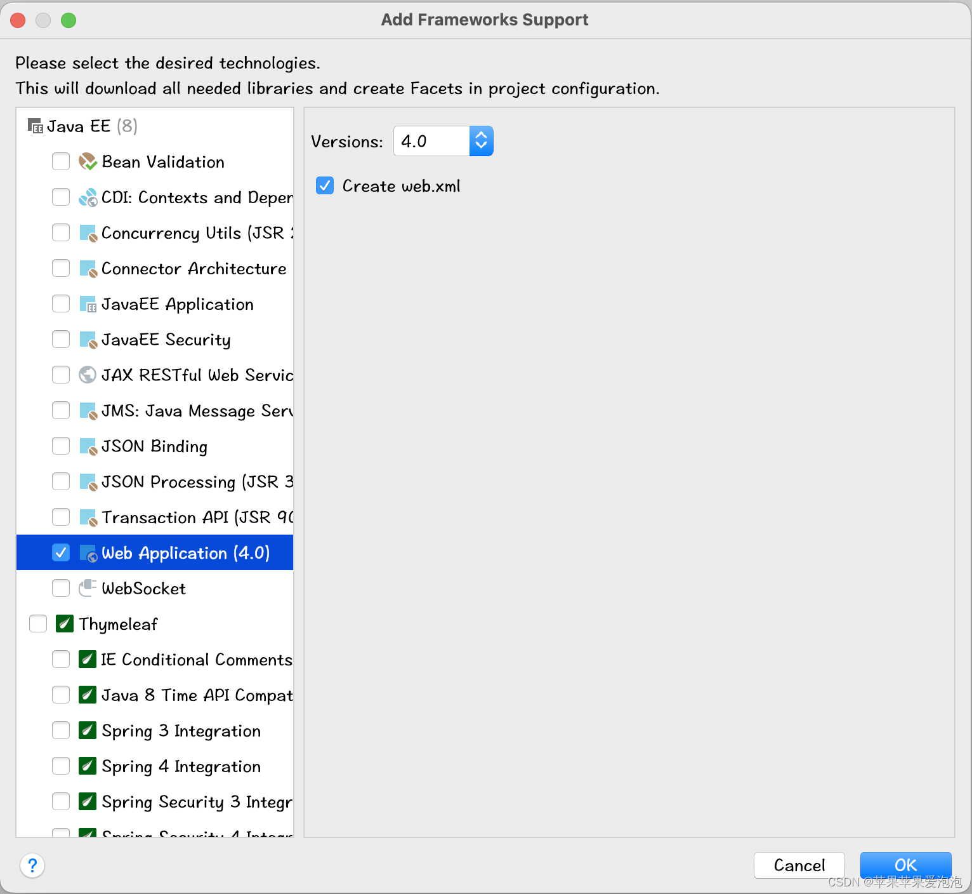
Task: Click the JAX RESTful Web Services globe icon
Action: click(88, 375)
